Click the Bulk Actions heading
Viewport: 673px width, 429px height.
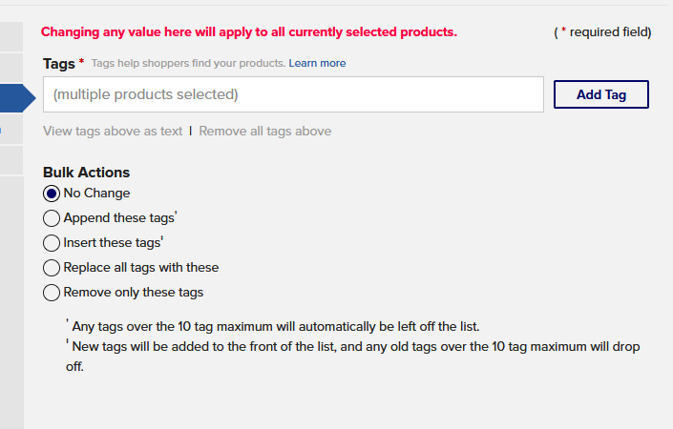[86, 173]
